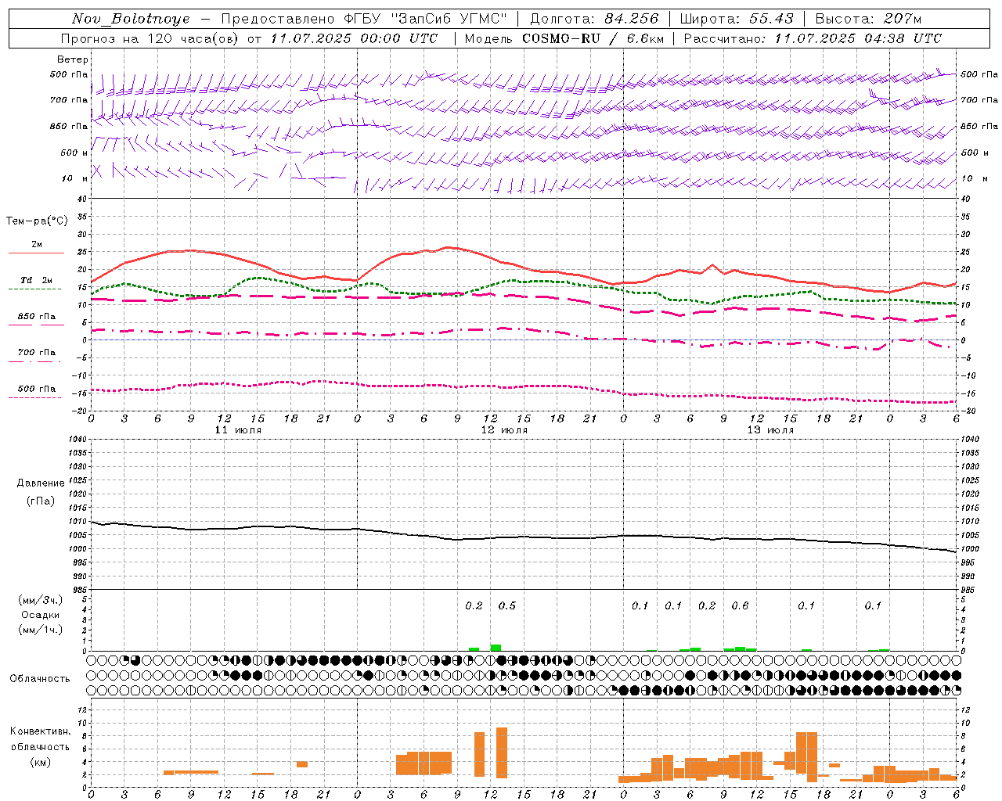Click the 'Давление' pressure panel label
1002x801 pixels.
click(x=41, y=483)
